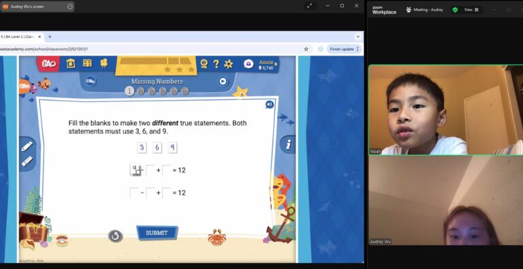Click the Finish update button

coord(345,49)
